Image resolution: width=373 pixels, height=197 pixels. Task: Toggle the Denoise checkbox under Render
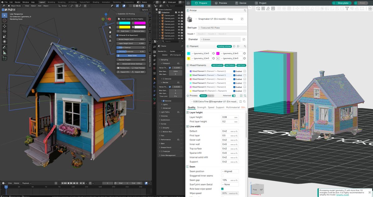pyautogui.click(x=163, y=101)
